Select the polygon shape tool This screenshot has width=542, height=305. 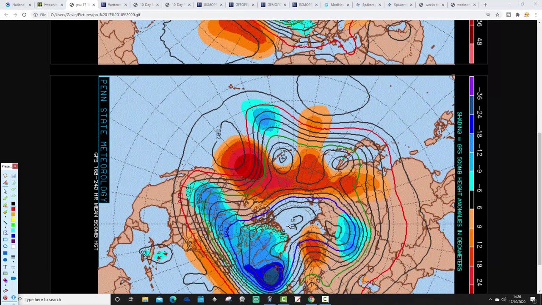click(x=5, y=233)
